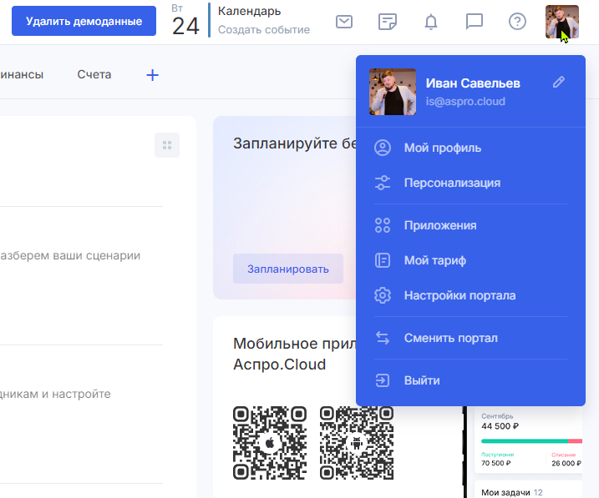
Task: Click the switch portal arrows icon
Action: (x=383, y=338)
